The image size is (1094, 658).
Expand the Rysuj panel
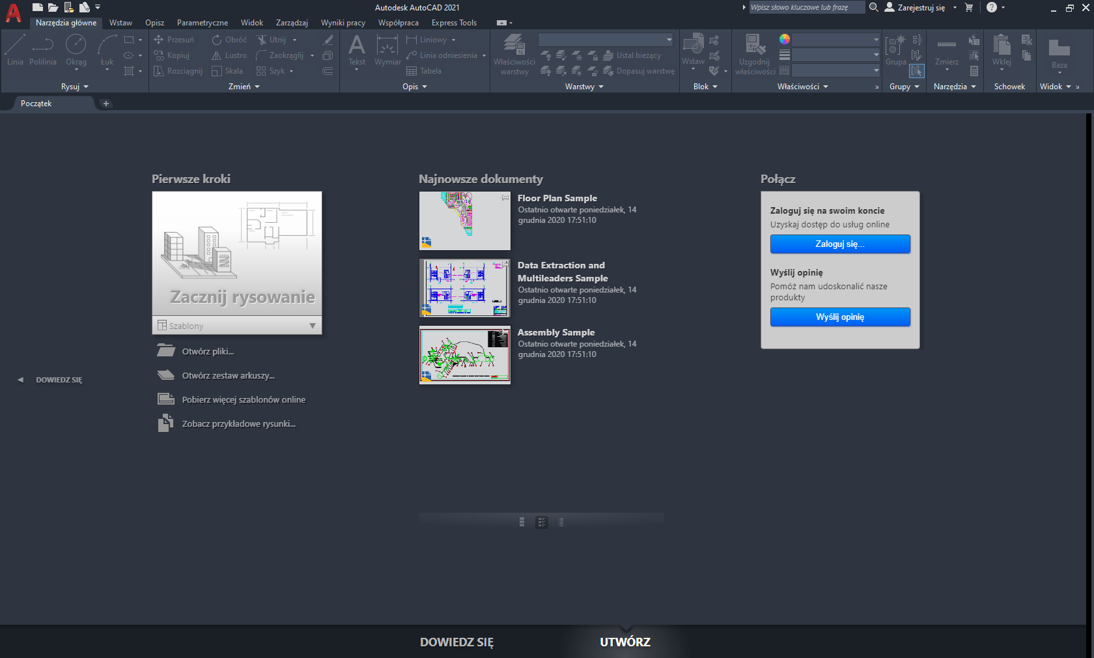tap(75, 87)
